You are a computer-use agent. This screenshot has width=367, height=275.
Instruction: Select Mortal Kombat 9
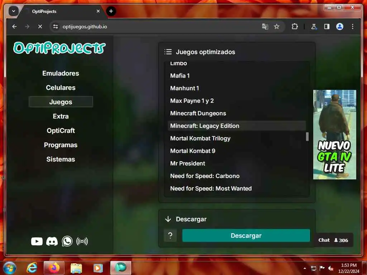tap(237, 151)
